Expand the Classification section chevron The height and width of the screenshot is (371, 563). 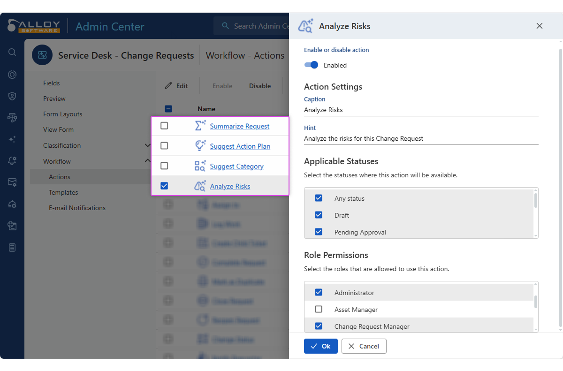pos(148,145)
